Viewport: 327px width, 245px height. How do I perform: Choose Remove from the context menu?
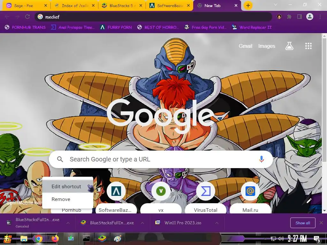(x=68, y=199)
